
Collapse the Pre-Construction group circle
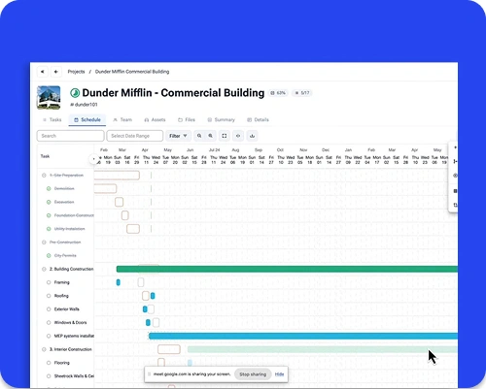point(44,243)
